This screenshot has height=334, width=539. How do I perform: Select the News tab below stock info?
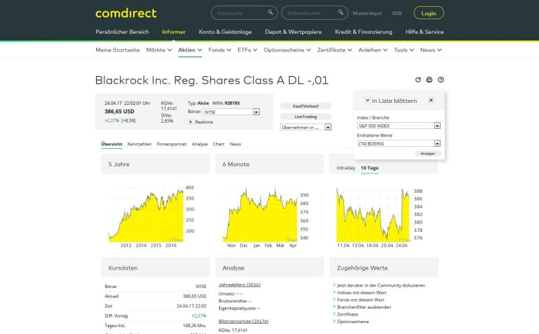click(x=235, y=144)
